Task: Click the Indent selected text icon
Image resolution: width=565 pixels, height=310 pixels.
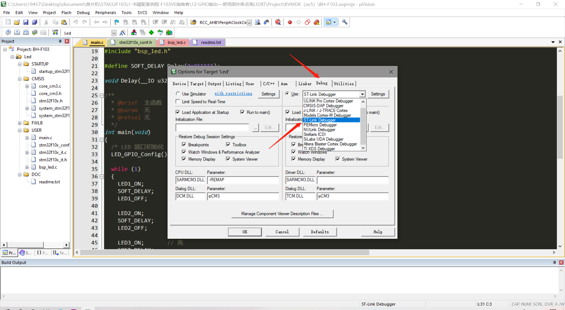Action: 155,22
